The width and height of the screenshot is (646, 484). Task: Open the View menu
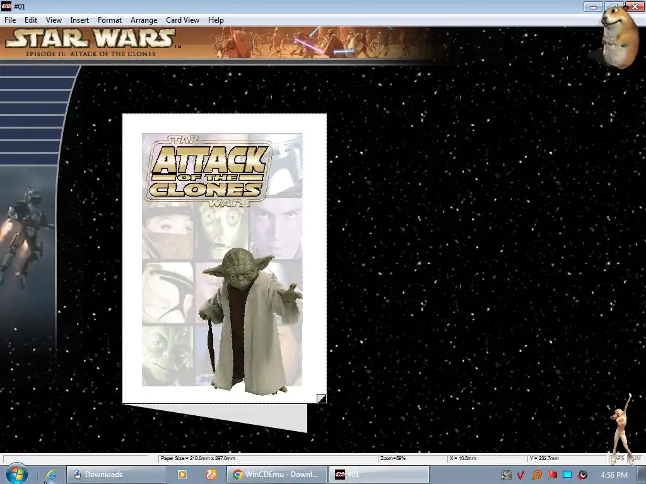pyautogui.click(x=54, y=20)
